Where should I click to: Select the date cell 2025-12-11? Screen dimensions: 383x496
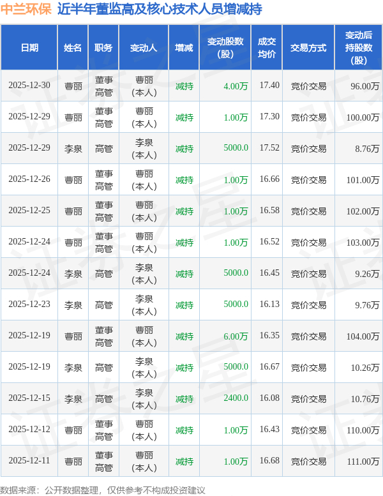tap(29, 461)
